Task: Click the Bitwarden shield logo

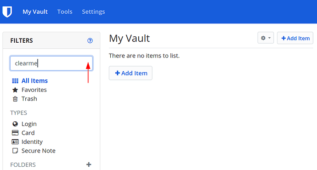Action: [7, 11]
